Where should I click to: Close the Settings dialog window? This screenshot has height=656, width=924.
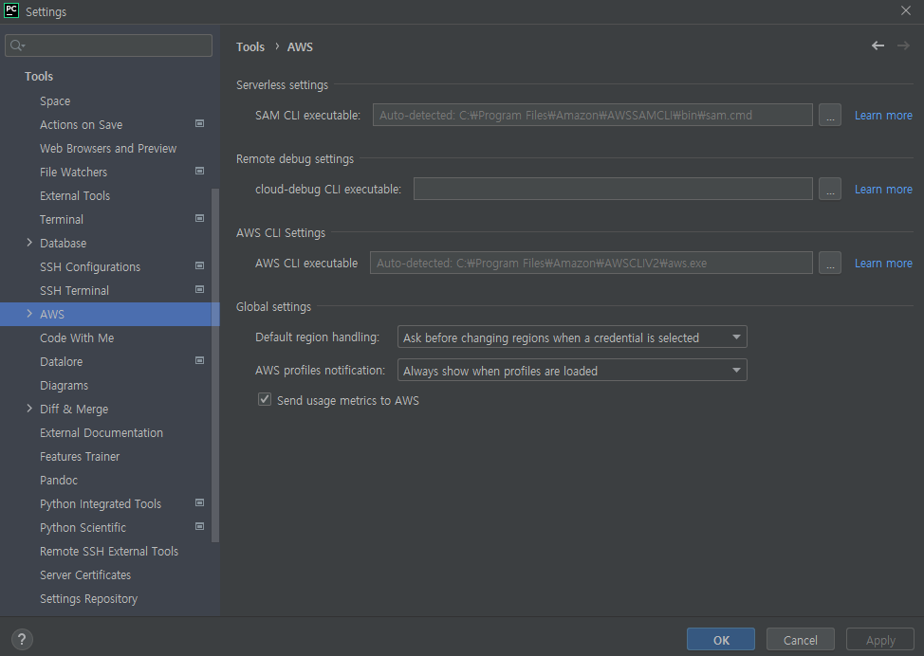coord(906,10)
